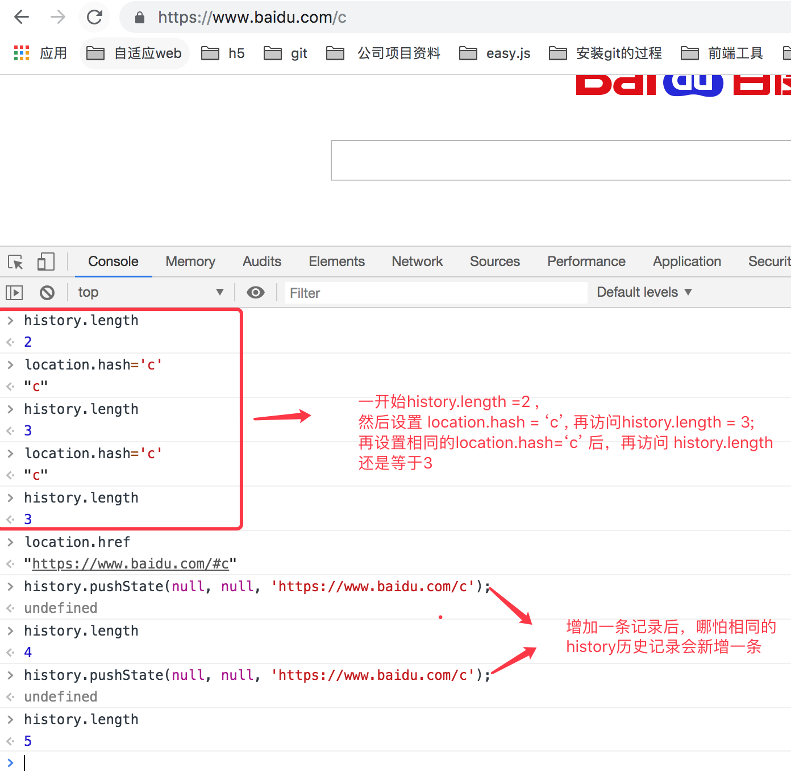
Task: Switch to the Network tab
Action: point(417,262)
